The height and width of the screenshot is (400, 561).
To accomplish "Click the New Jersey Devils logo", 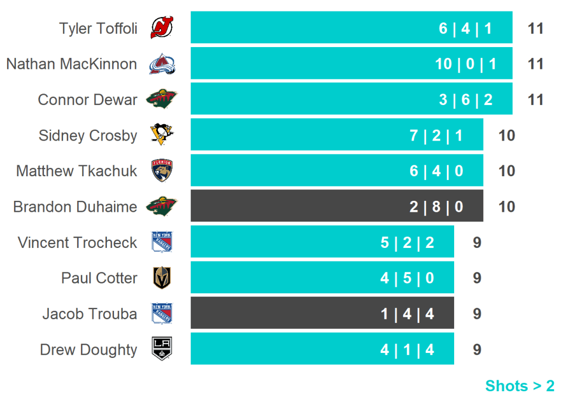I will pos(162,28).
